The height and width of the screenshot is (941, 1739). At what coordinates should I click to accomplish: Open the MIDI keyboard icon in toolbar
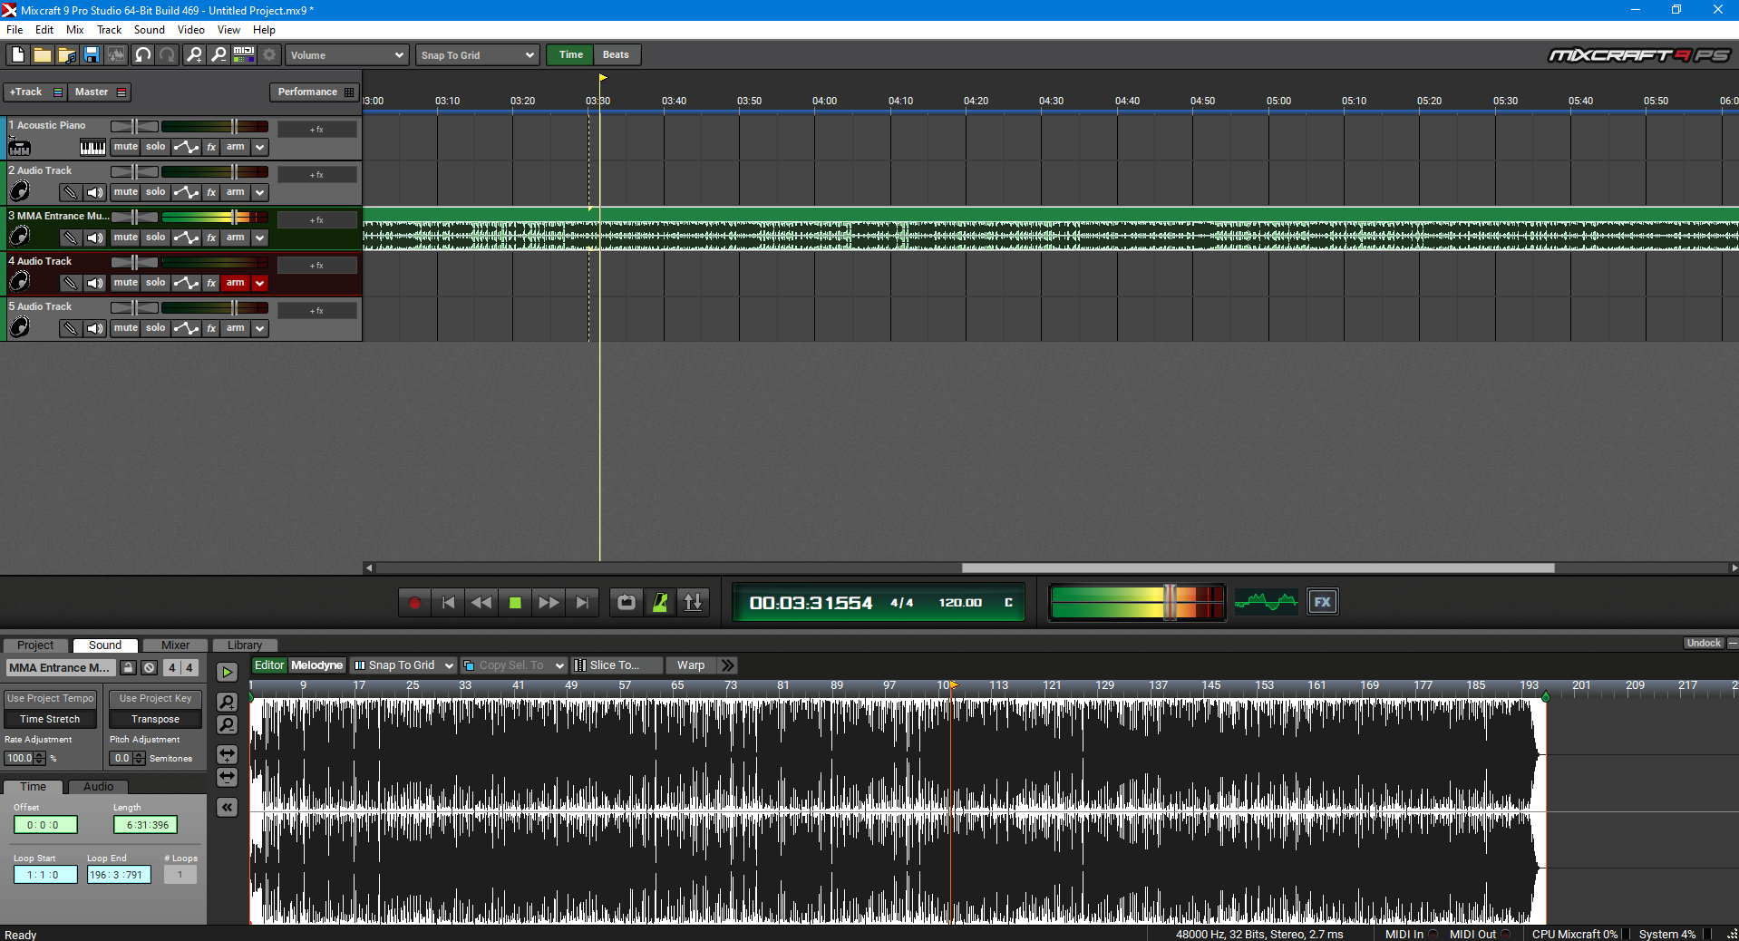point(244,55)
